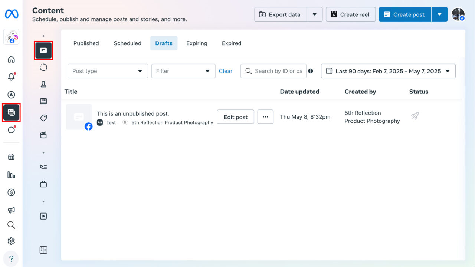
Task: Switch to the Expiring tab
Action: (x=197, y=43)
